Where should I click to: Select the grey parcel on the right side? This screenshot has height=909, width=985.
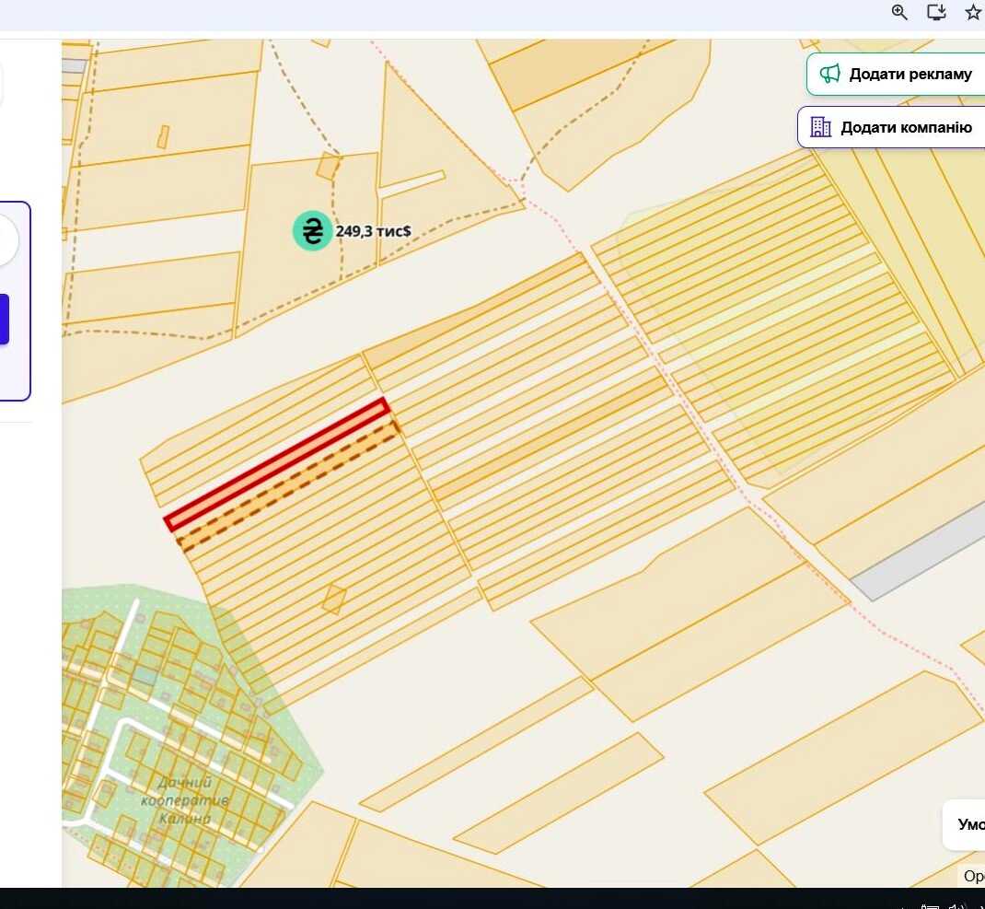coord(919,552)
